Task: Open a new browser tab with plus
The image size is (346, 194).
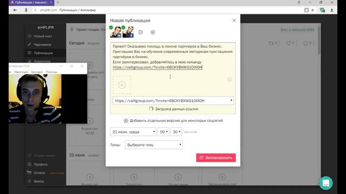Action: [x=58, y=2]
